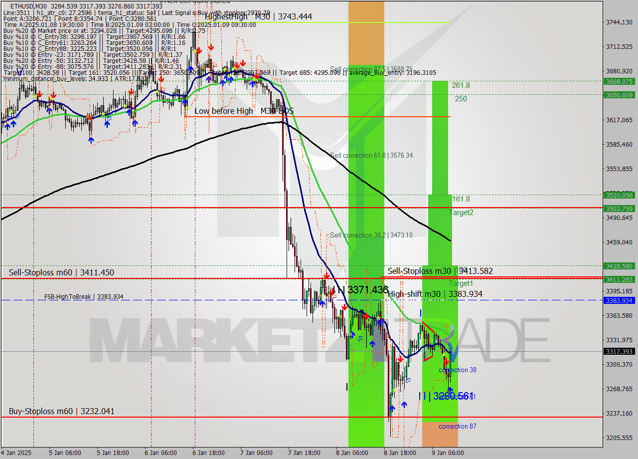Viewport: 638px width, 459px height.
Task: Select the 'FSB-HighToBreak | 3383.934' label
Action: coord(84,297)
